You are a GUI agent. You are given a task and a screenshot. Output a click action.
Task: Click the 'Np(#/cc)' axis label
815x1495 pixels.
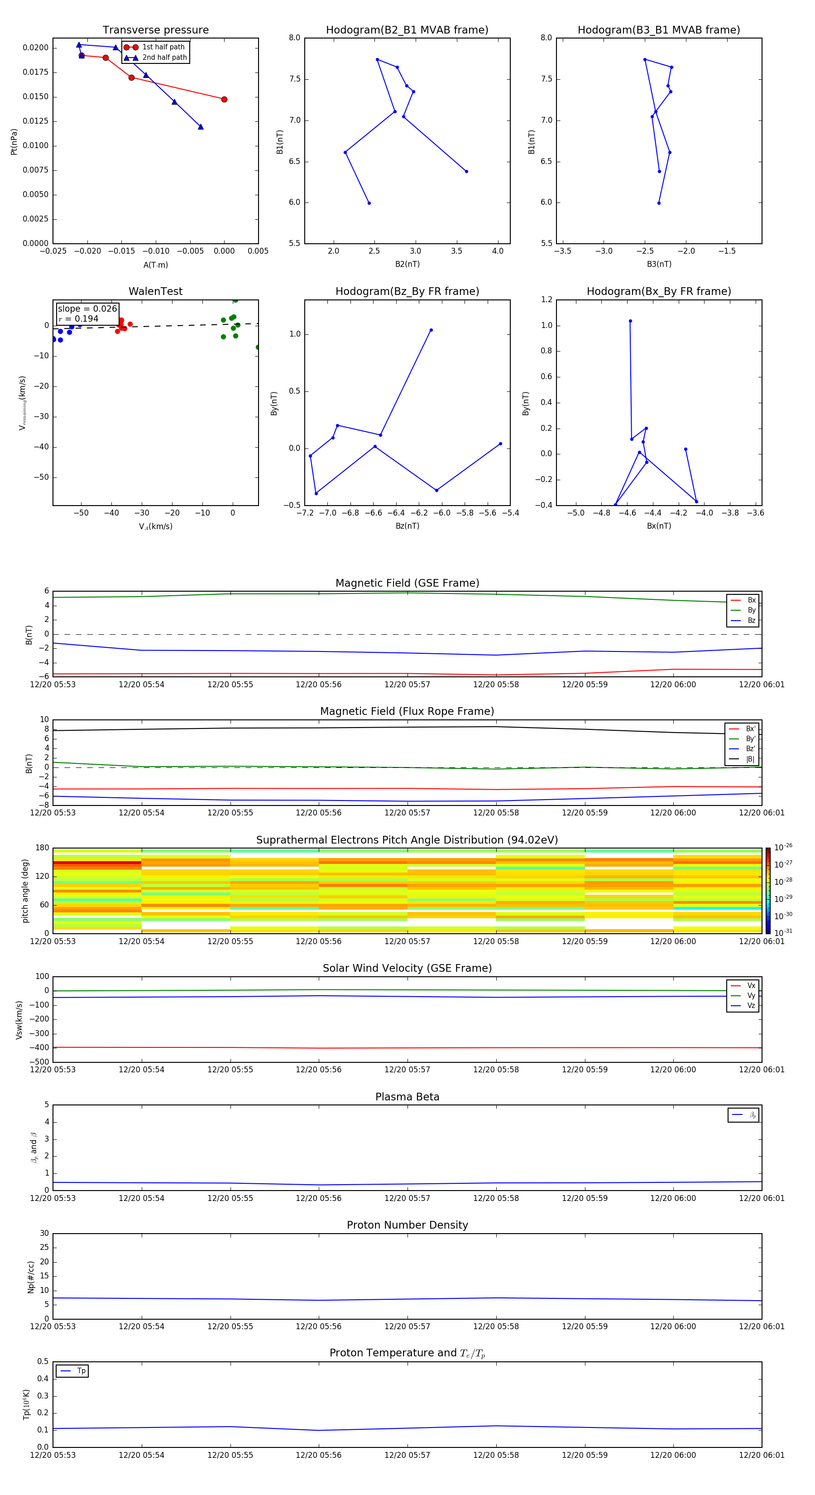coord(31,1277)
